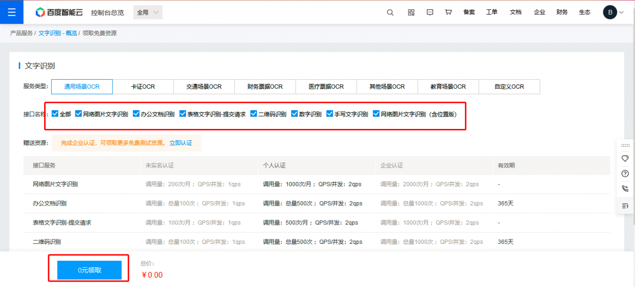Screen dimensions: 635x287
Task: Uncheck the 全部 checkbox
Action: (x=55, y=113)
